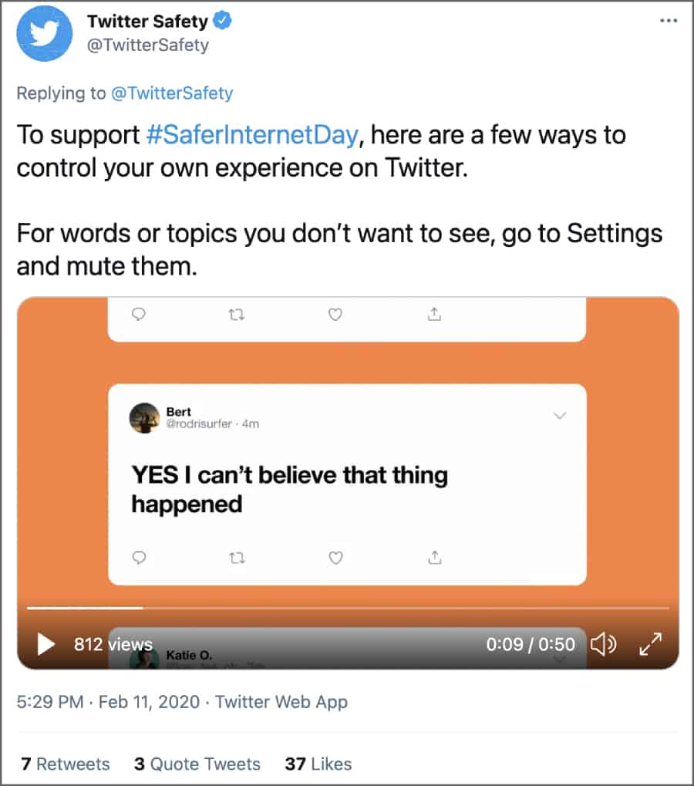694x786 pixels.
Task: Click the Twitter Safety account name
Action: pyautogui.click(x=148, y=22)
